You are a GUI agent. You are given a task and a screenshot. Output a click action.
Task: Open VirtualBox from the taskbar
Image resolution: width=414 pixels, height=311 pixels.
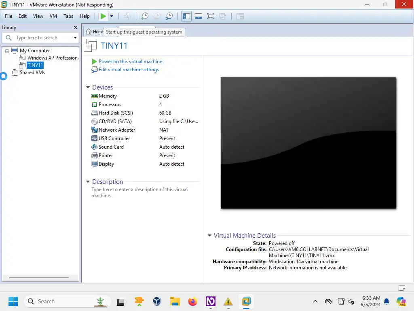(x=157, y=301)
